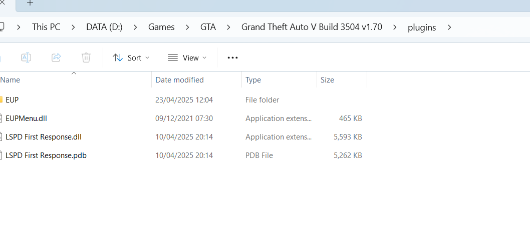This screenshot has height=226, width=530.
Task: Sort files by the Date modified column
Action: coord(179,80)
